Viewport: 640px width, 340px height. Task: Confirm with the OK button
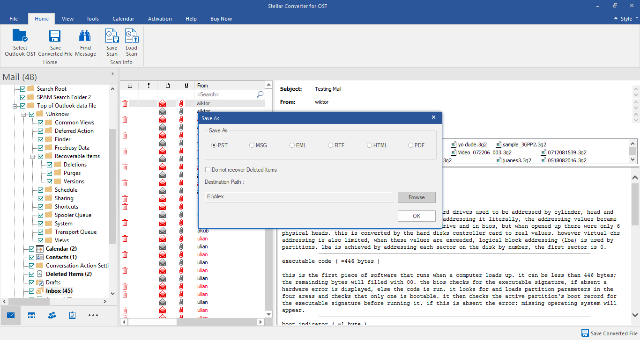click(x=416, y=216)
